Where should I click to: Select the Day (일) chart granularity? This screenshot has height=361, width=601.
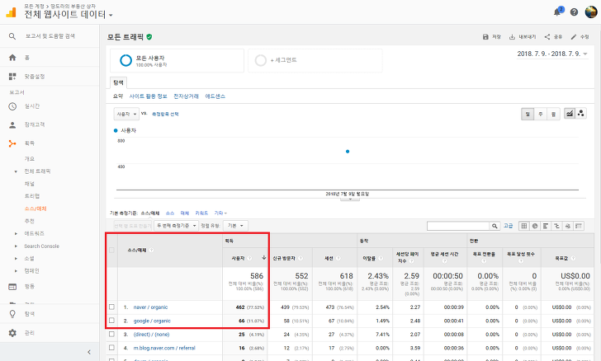point(528,114)
